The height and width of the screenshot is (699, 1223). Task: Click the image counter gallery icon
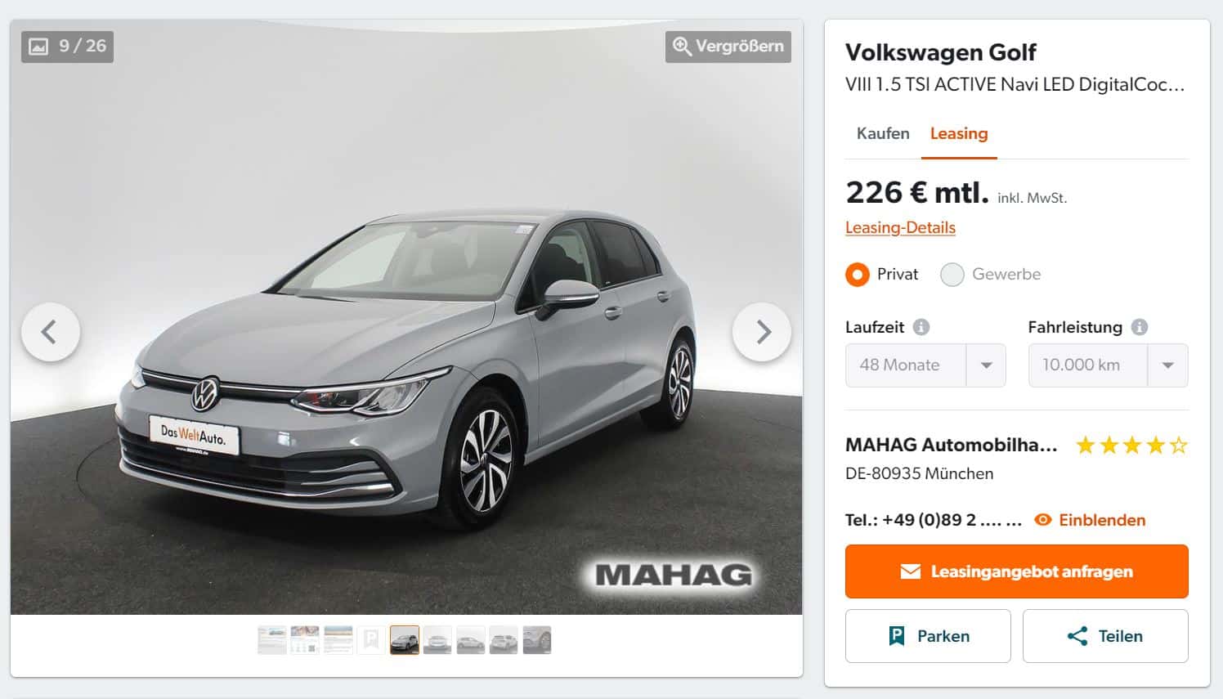coord(38,47)
